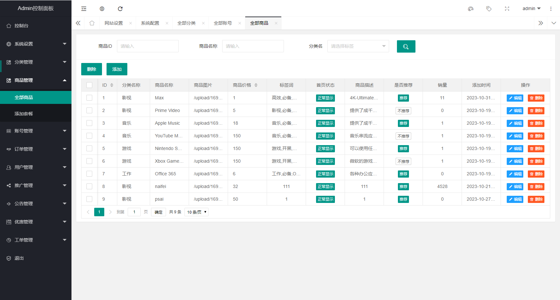The image size is (560, 300).
Task: Open the 分类名 tag selection dropdown
Action: click(358, 46)
